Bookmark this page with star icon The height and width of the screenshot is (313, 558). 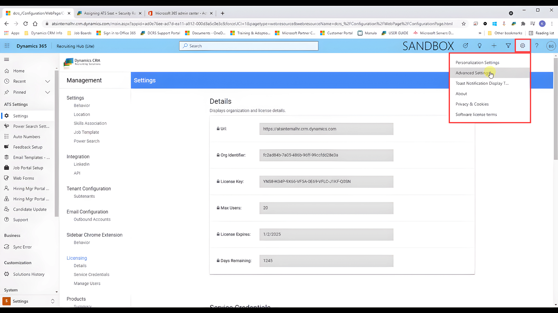tap(464, 24)
